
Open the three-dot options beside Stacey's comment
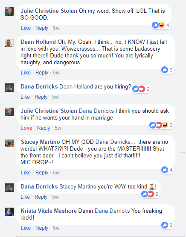[183, 152]
